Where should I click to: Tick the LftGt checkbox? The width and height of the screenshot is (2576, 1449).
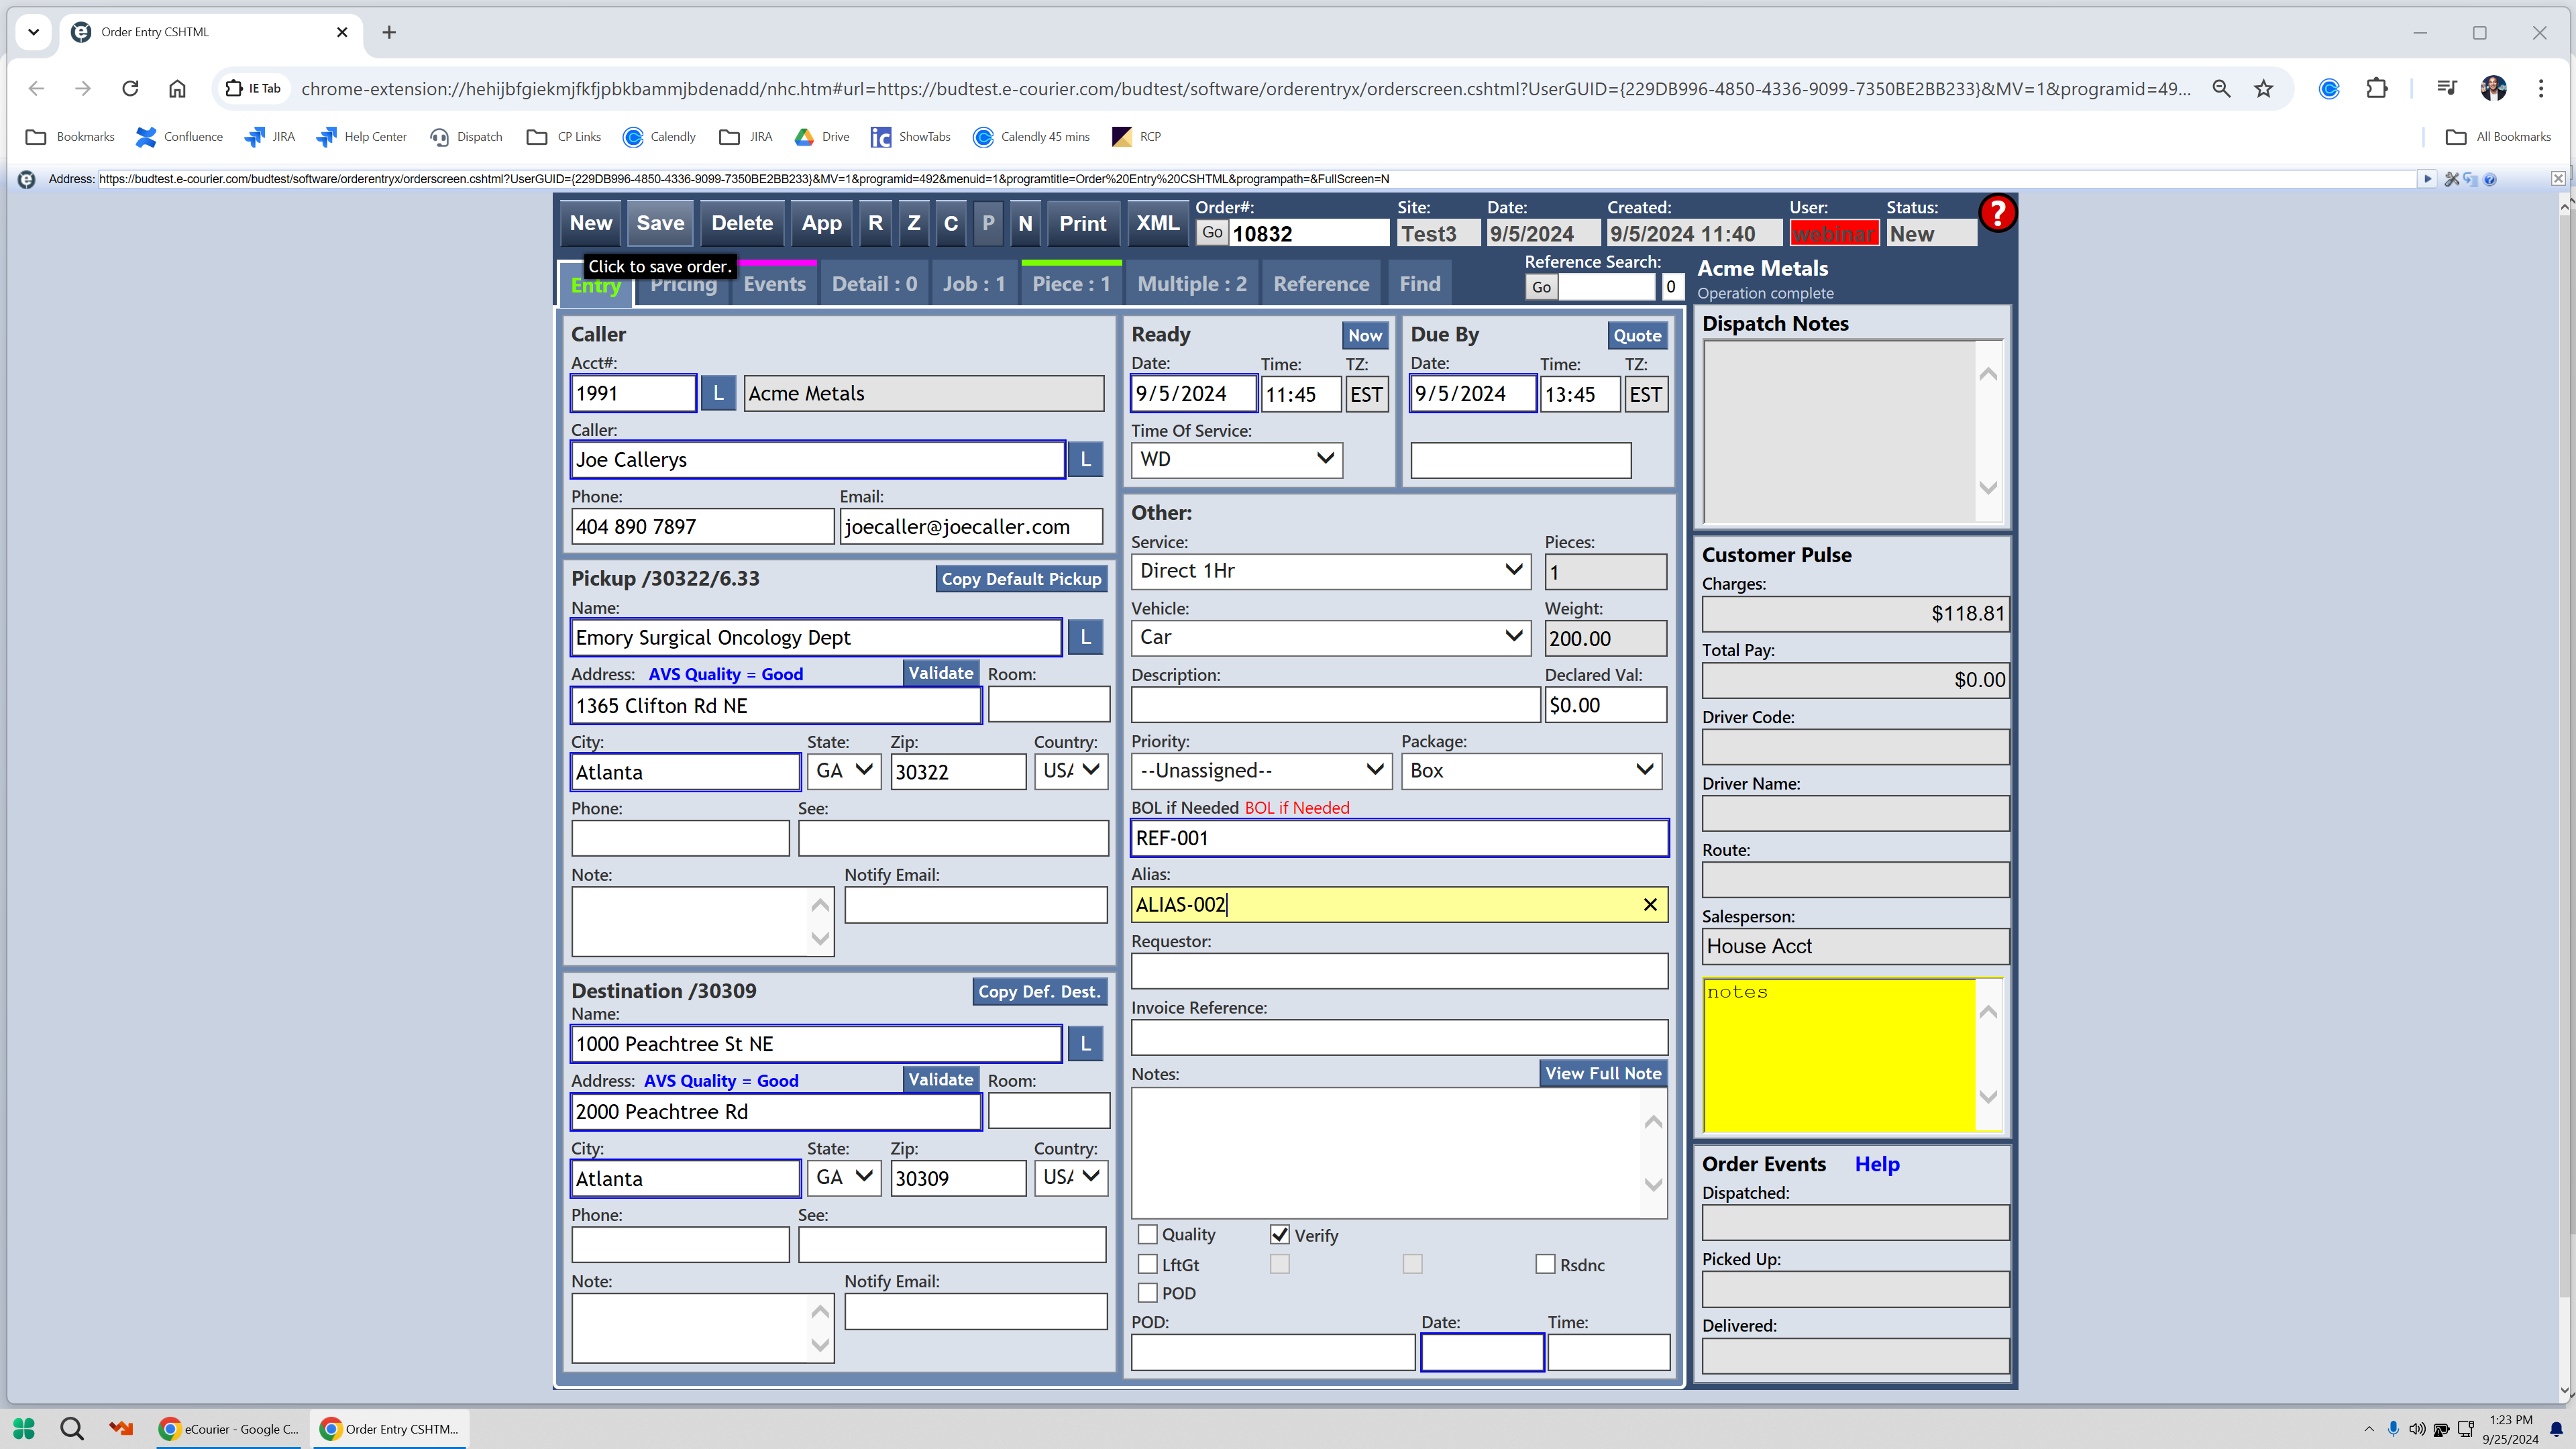click(x=1148, y=1264)
